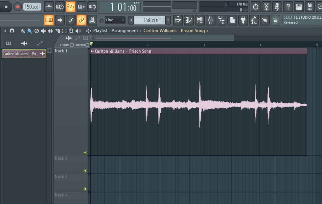Toggle the playlist snap magnet icon
322x204 pixels.
click(12, 31)
